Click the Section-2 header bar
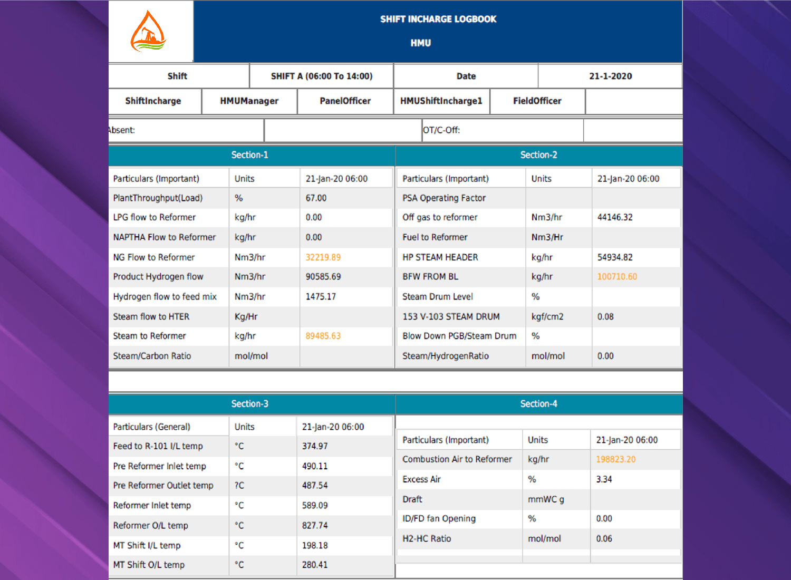This screenshot has width=791, height=580. click(538, 155)
